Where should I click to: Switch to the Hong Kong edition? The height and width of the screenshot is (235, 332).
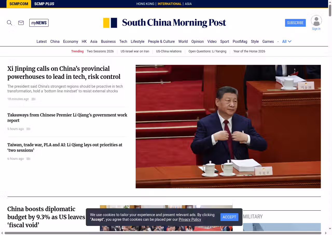click(145, 4)
